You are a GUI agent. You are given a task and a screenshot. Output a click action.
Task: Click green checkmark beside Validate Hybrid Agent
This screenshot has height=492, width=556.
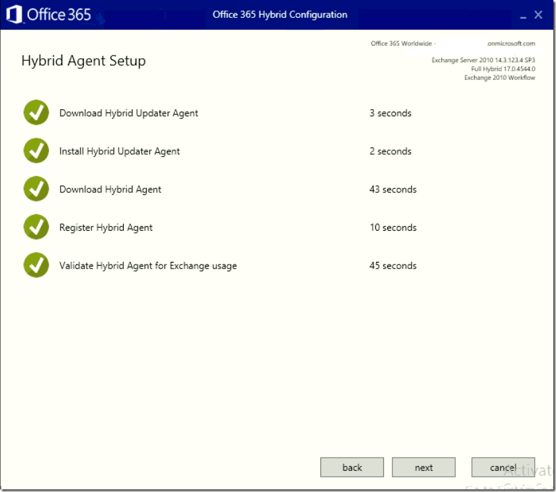pyautogui.click(x=36, y=265)
